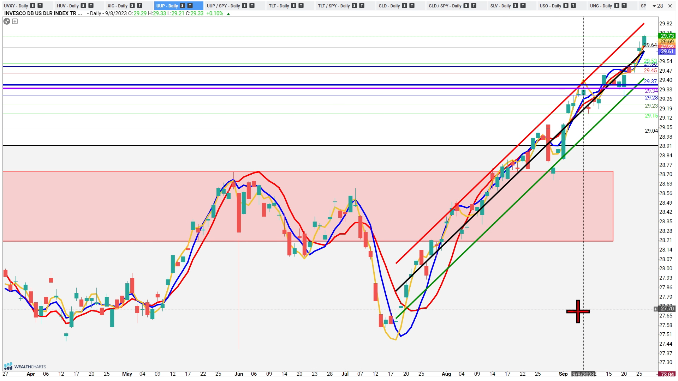This screenshot has width=678, height=381.
Task: Open the tab overflow dropdown showing 28
Action: coord(658,6)
